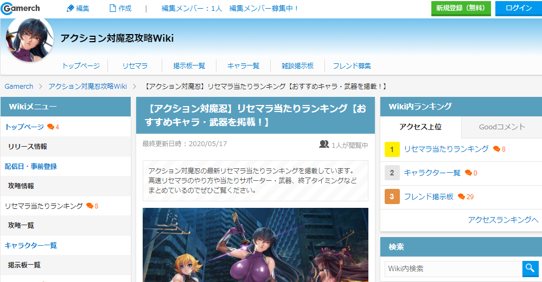Viewport: 542px width, 282px height.
Task: Focus the Wiki内検索 input field
Action: pos(453,269)
